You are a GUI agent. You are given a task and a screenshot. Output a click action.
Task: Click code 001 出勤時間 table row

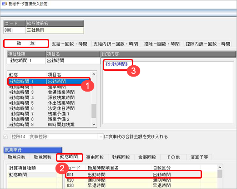coord(133,174)
